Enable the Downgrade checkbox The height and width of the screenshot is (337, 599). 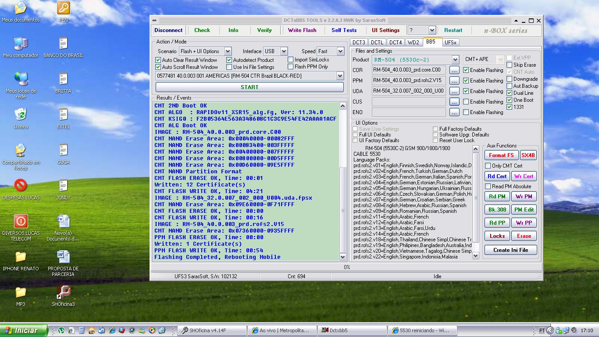tap(510, 79)
